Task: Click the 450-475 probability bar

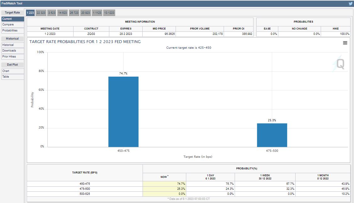Action: coord(123,112)
